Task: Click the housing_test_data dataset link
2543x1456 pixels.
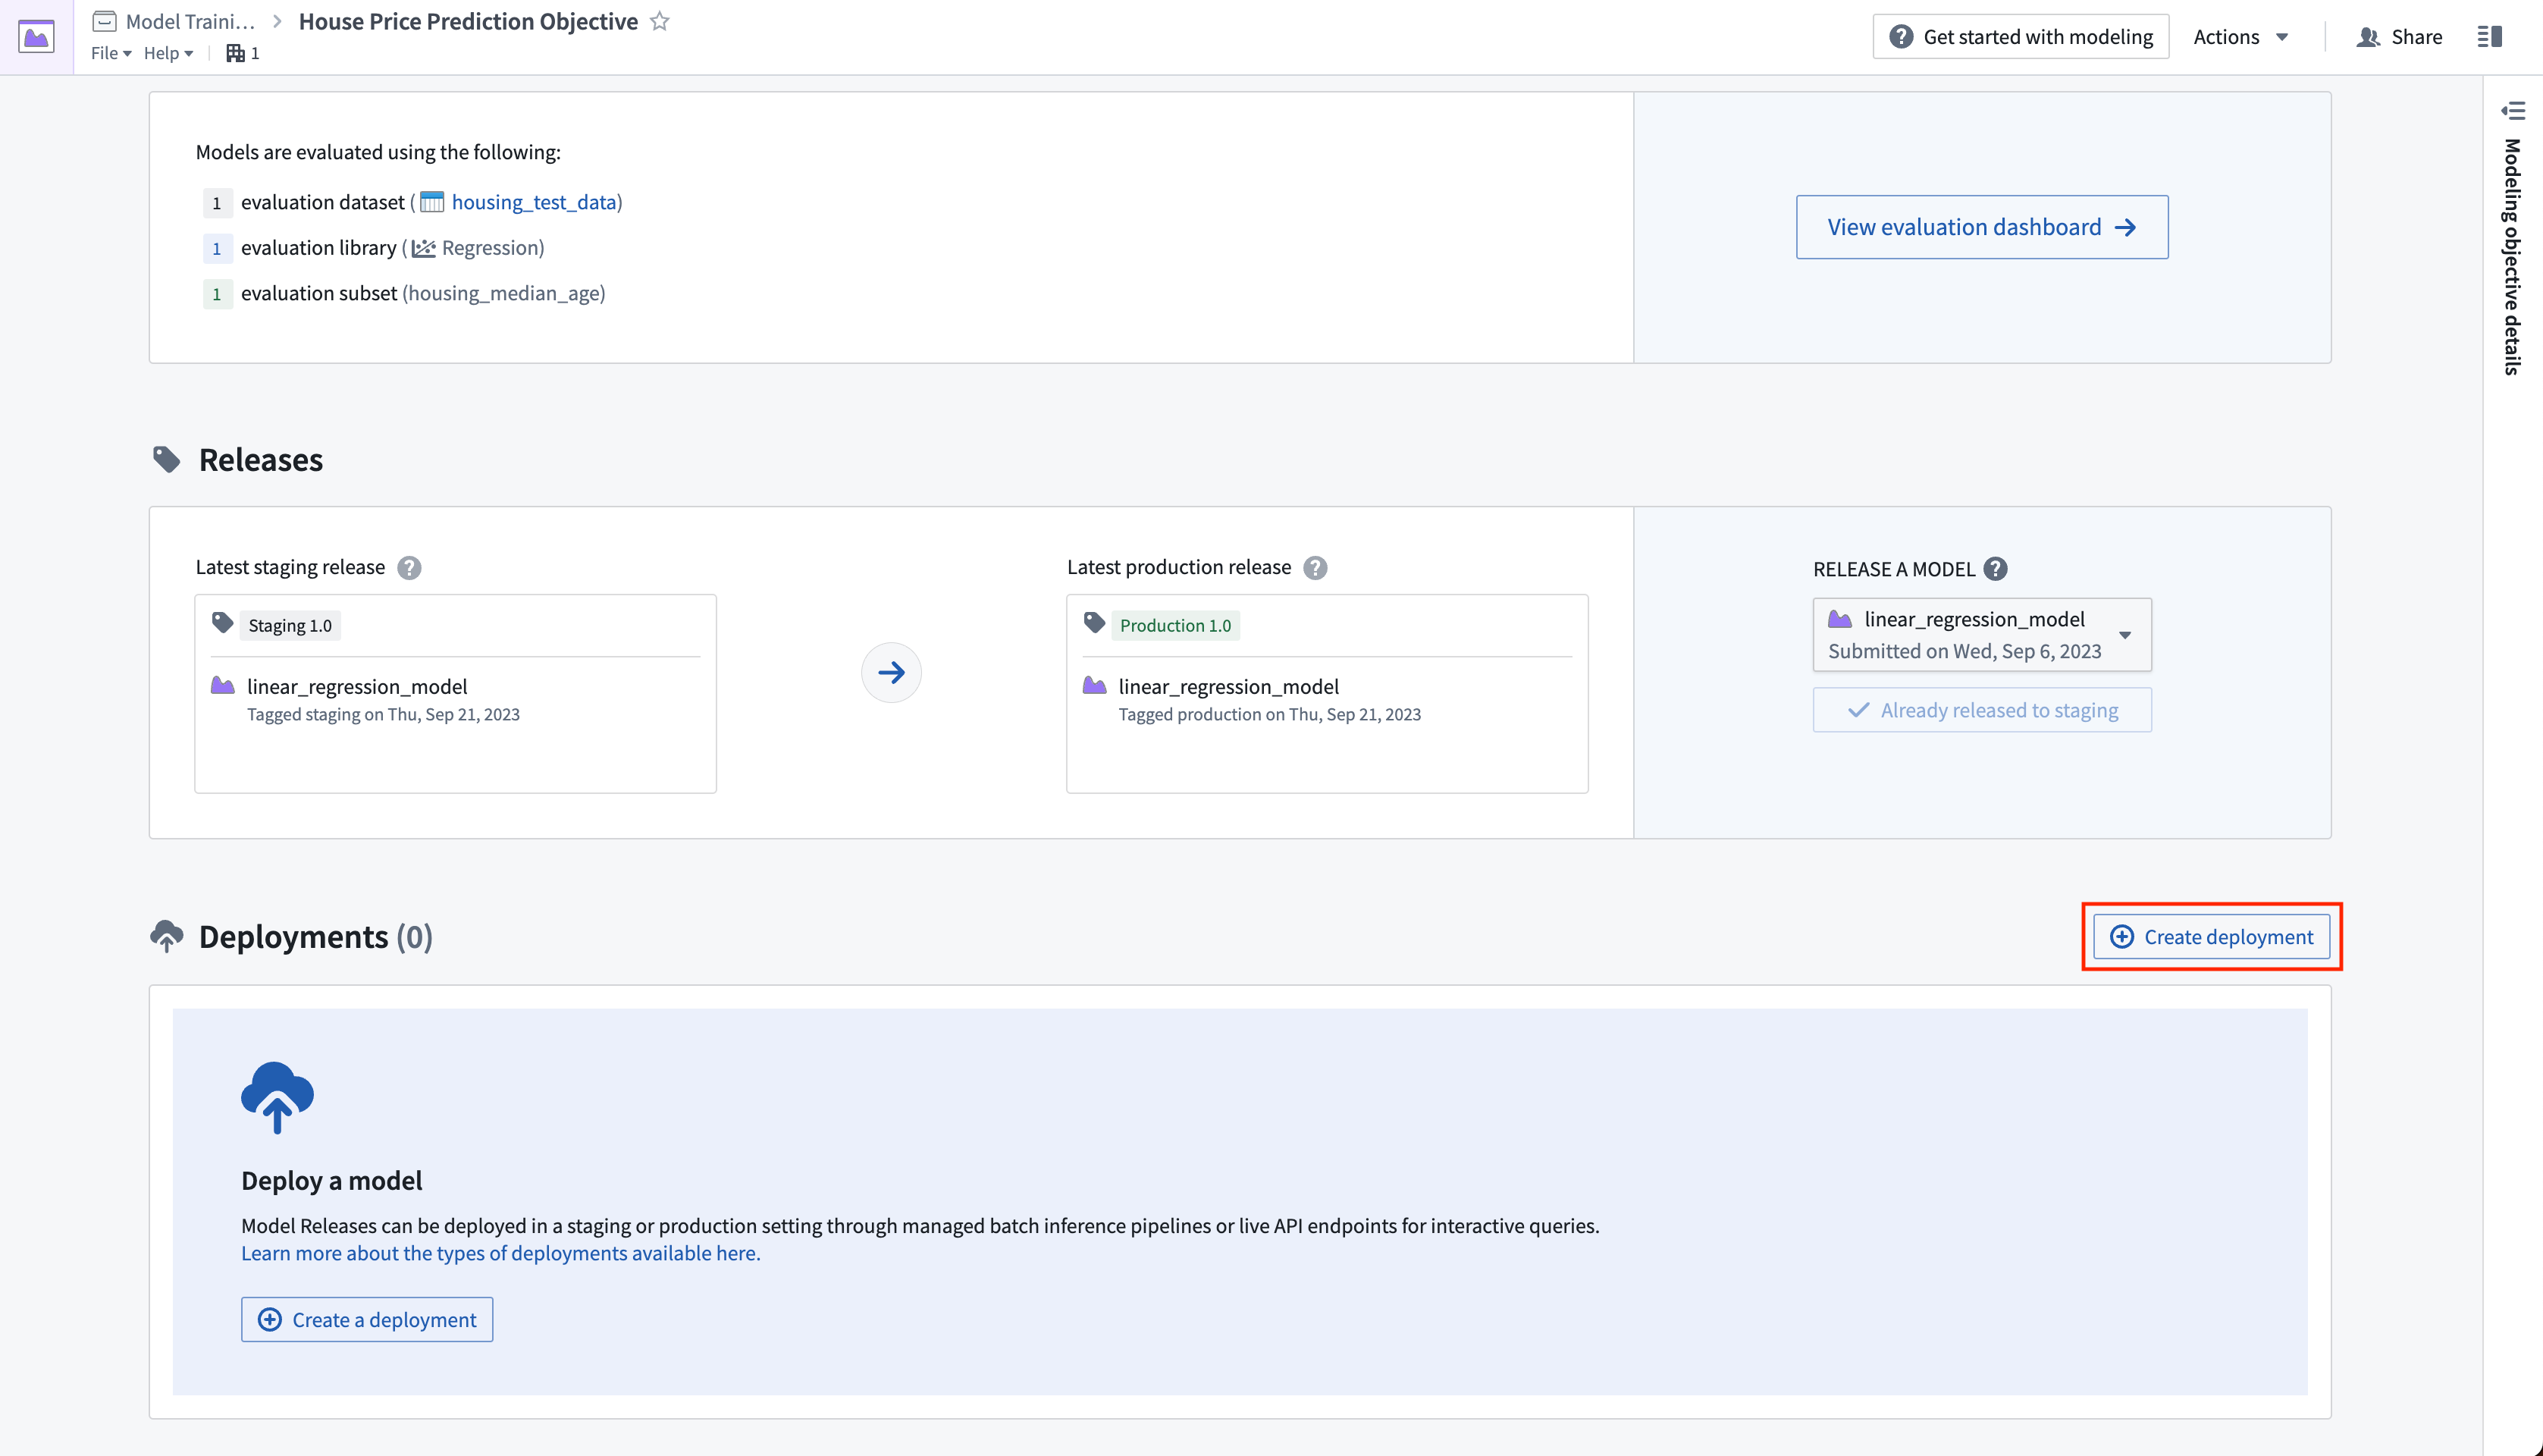Action: click(533, 201)
